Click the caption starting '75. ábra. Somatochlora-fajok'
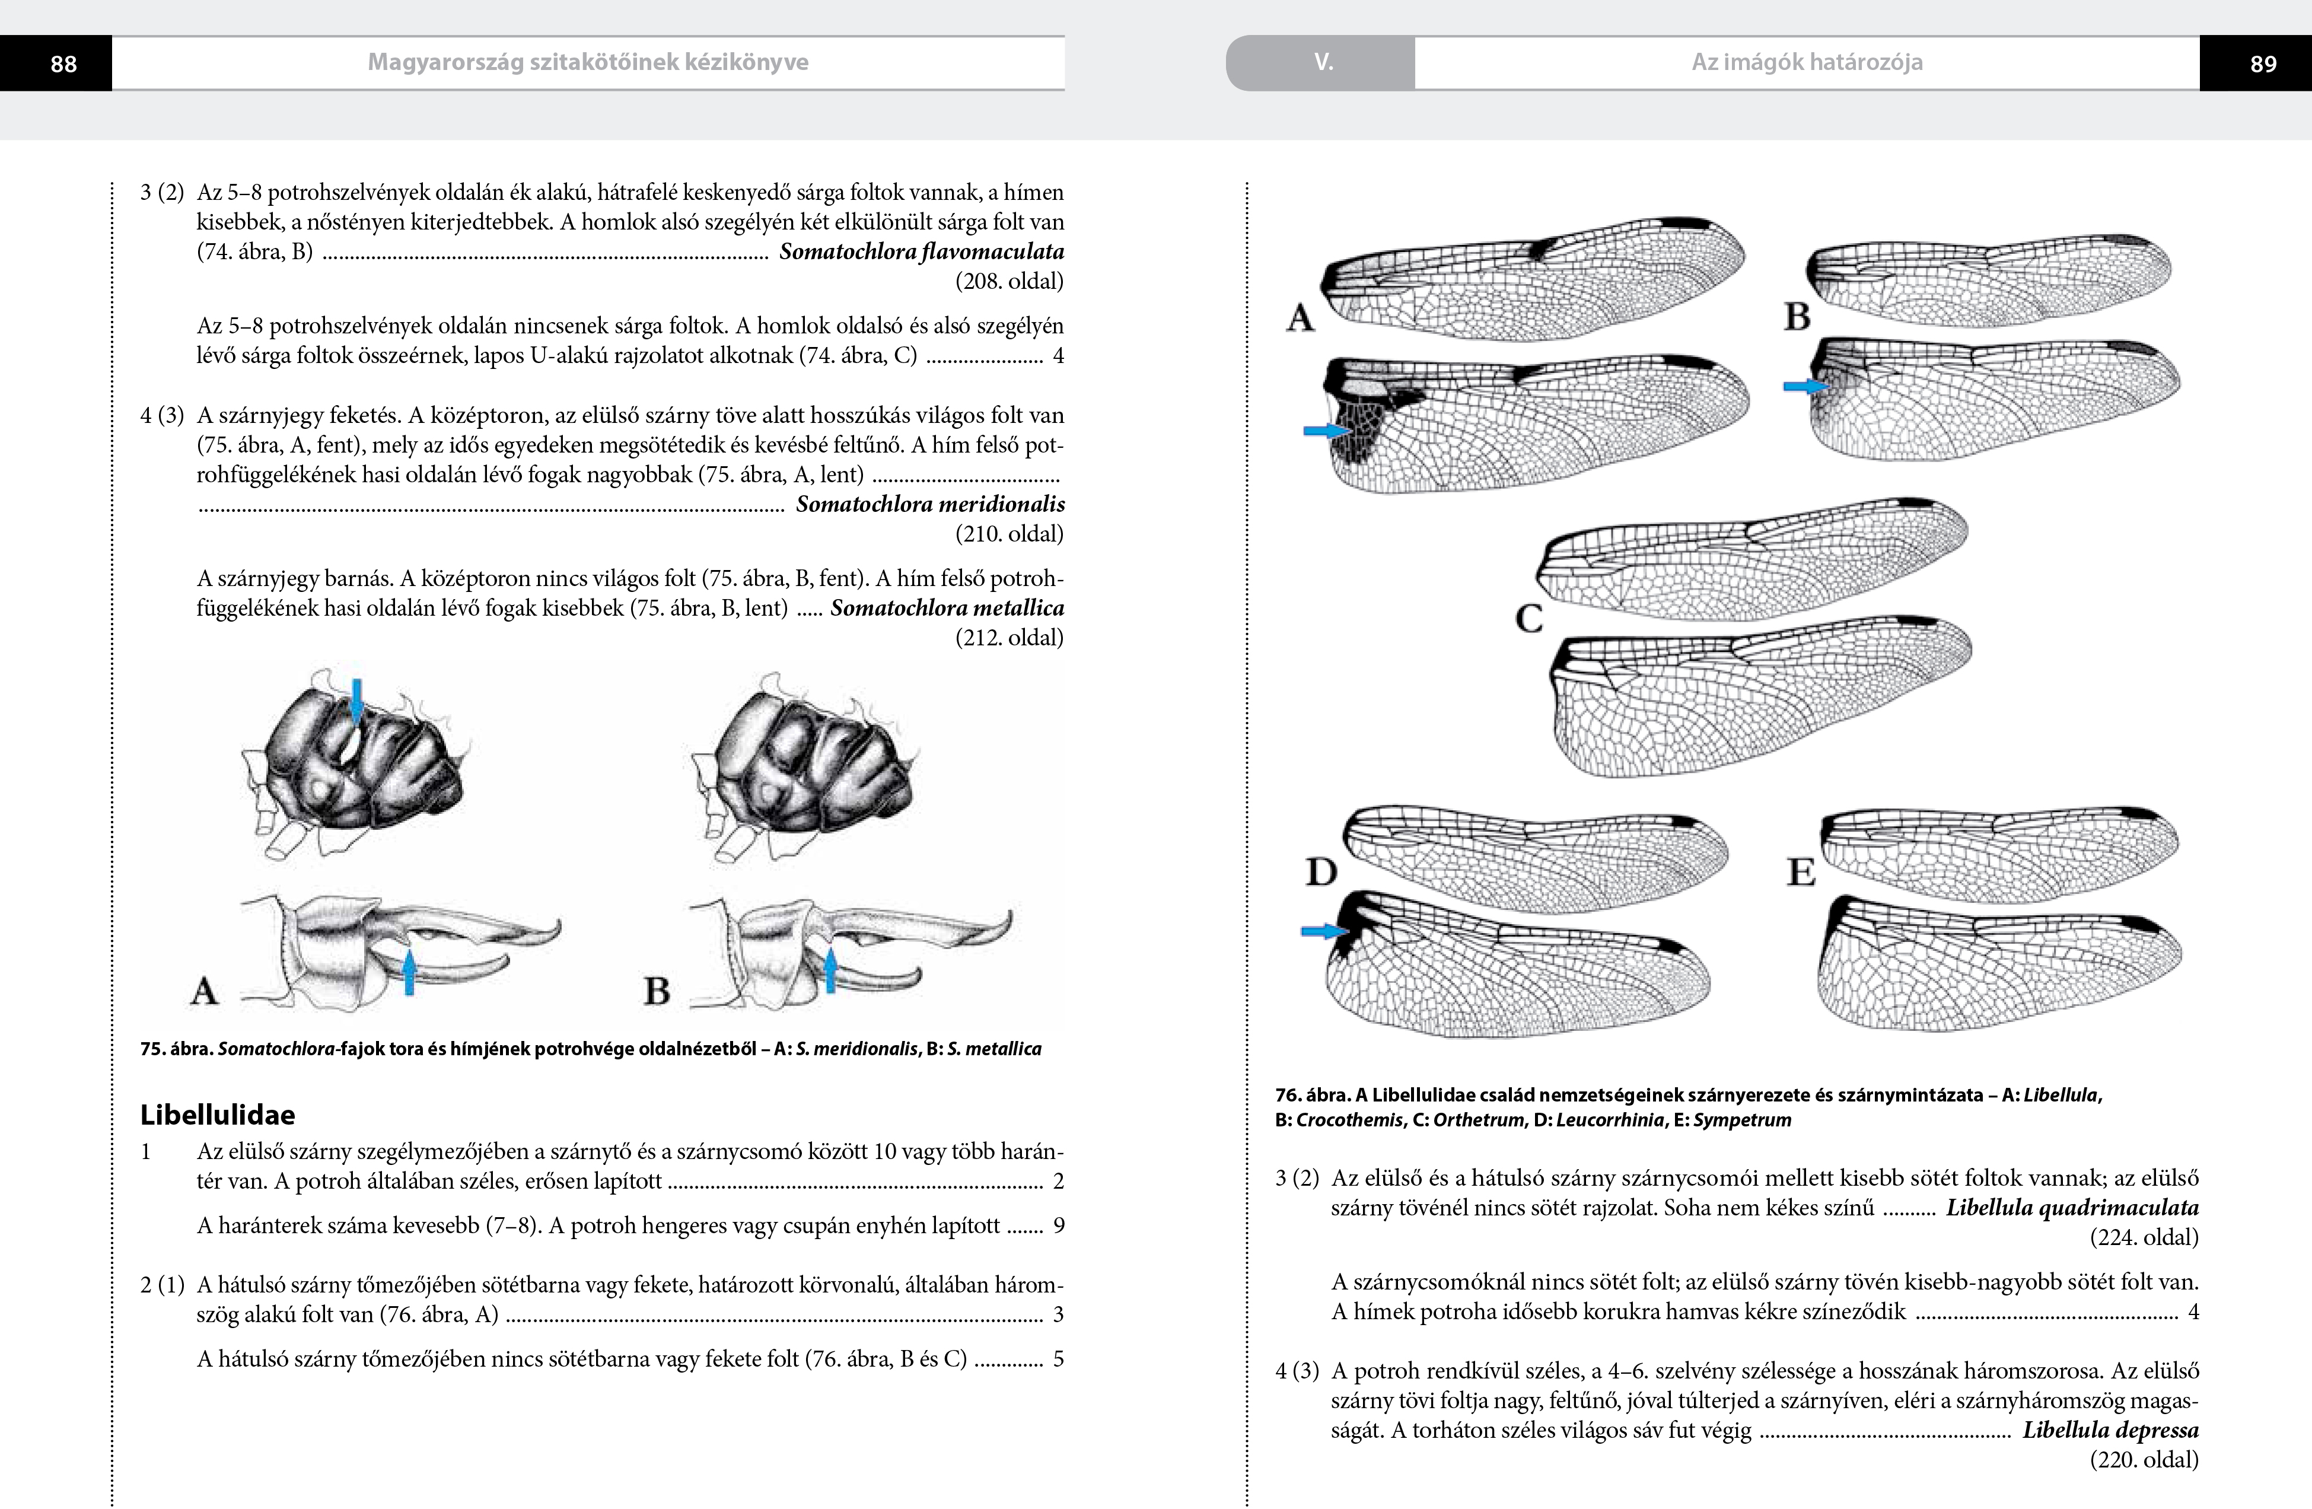The width and height of the screenshot is (2312, 1509). pyautogui.click(x=591, y=1049)
